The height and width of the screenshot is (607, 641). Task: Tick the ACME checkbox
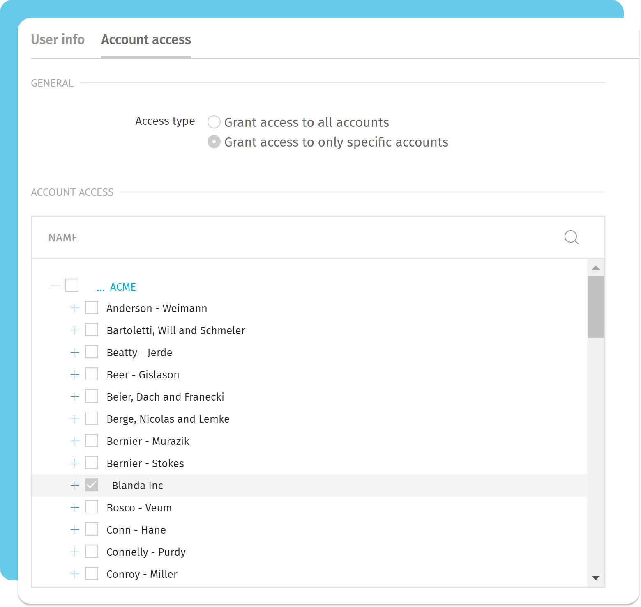72,285
